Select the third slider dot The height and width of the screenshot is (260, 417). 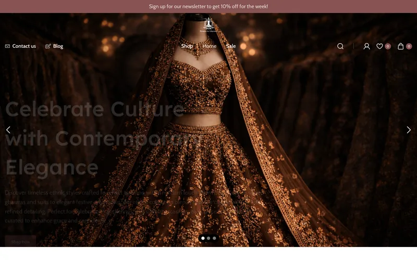click(x=214, y=238)
